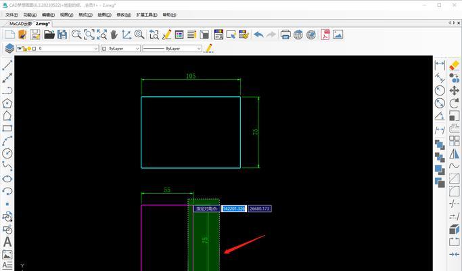The image size is (462, 271).
Task: Select the Ellipse drawing tool
Action: click(x=7, y=179)
